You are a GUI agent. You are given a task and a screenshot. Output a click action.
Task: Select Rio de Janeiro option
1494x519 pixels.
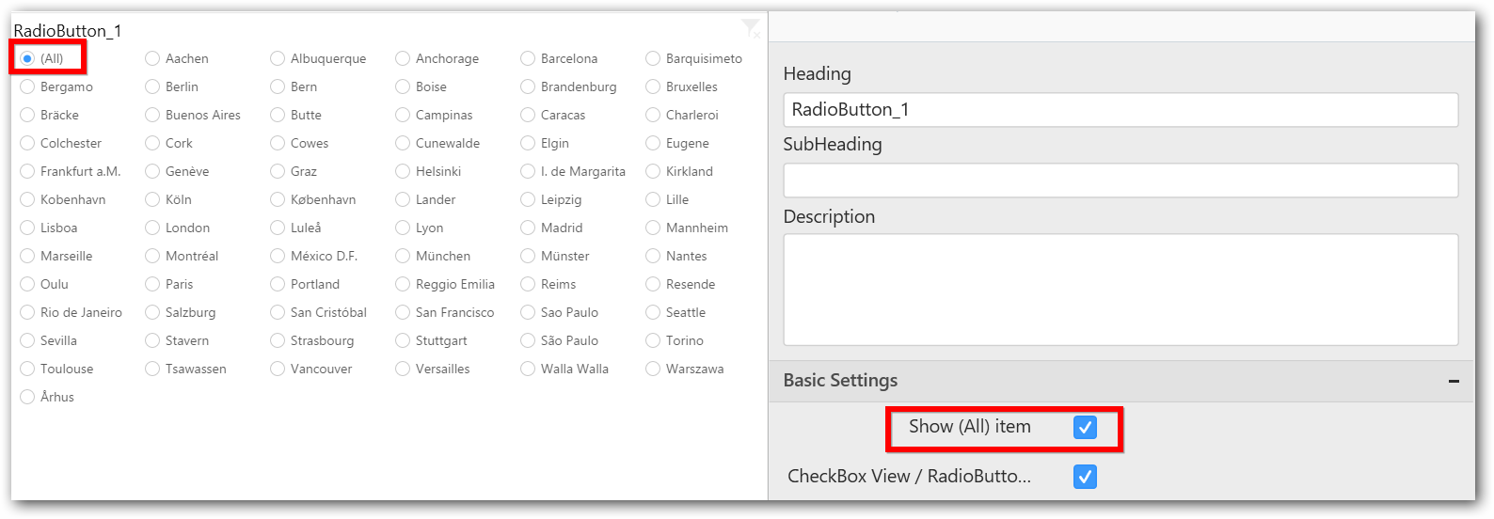coord(27,312)
